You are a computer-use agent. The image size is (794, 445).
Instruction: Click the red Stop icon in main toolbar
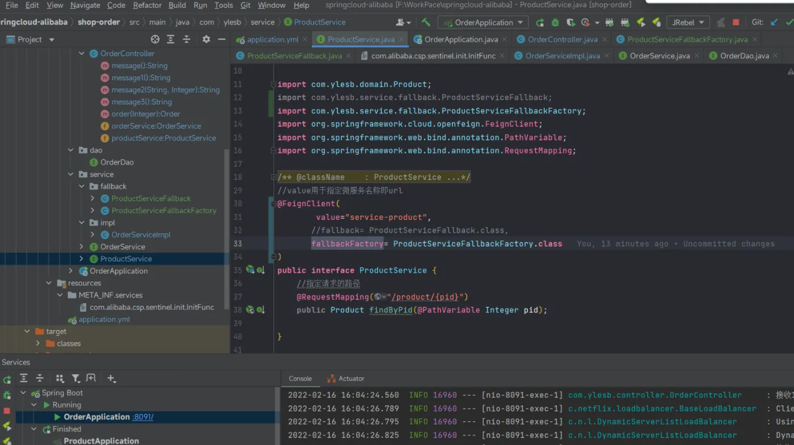tap(736, 23)
